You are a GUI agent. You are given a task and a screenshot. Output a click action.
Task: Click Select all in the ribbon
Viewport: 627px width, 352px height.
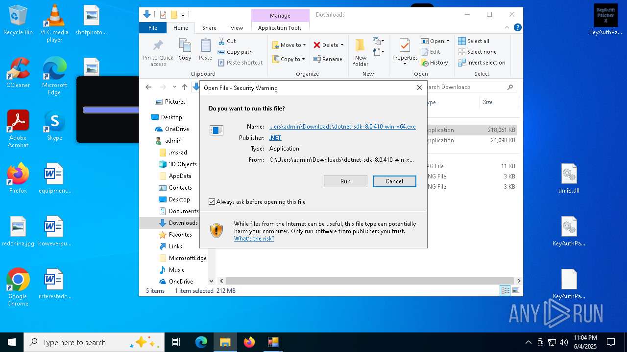point(474,41)
